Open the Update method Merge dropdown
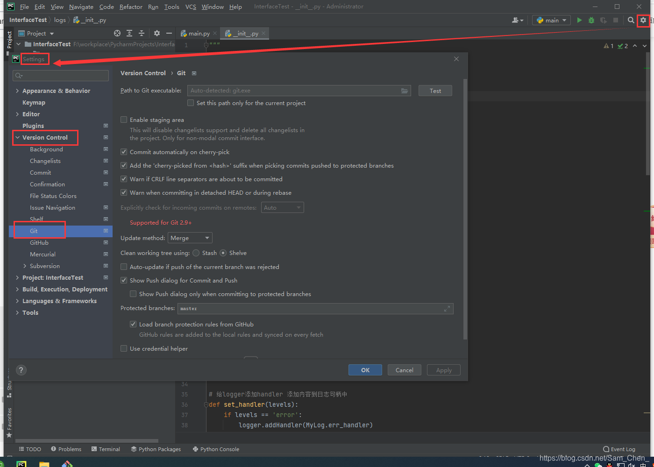Screen dimensions: 654x467 click(190, 238)
